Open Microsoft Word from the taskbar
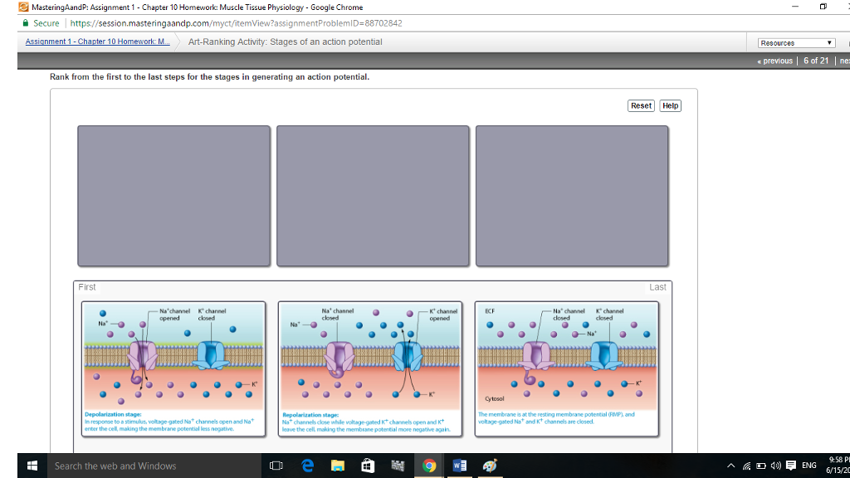The image size is (850, 478). [458, 466]
